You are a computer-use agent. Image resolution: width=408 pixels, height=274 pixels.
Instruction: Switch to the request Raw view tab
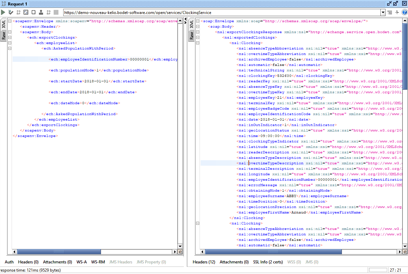pos(4,36)
